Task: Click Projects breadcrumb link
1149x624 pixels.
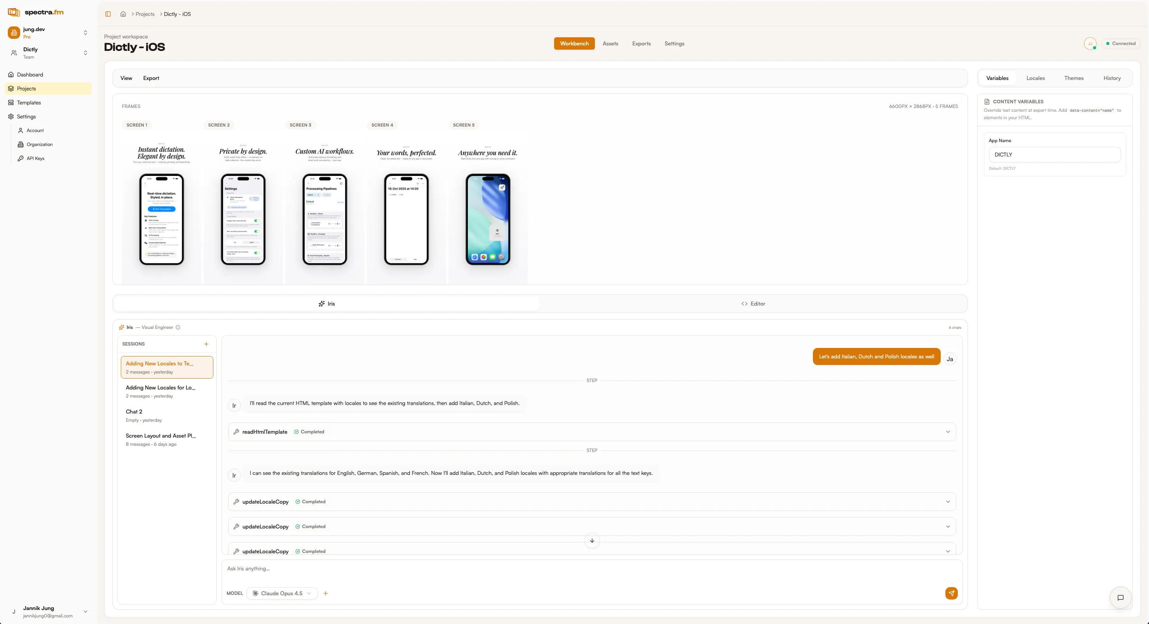Action: (145, 14)
